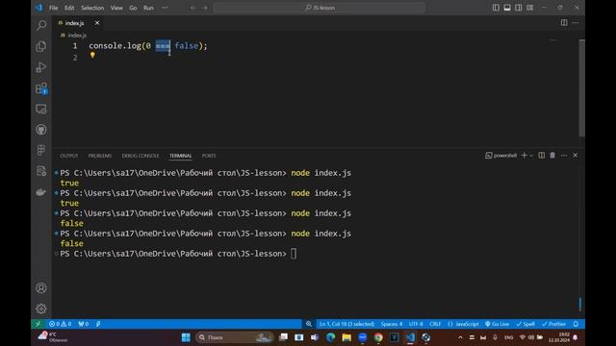The height and width of the screenshot is (346, 616).
Task: Open terminal panel more actions ellipsis
Action: pyautogui.click(x=564, y=156)
